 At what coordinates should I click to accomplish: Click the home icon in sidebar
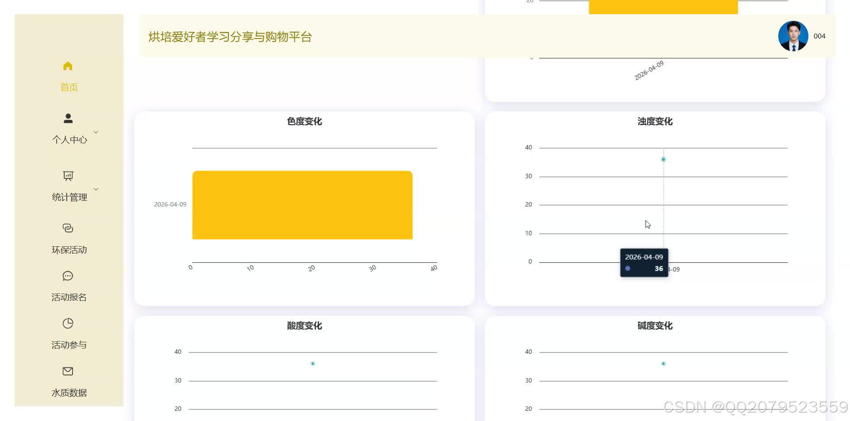pos(68,66)
